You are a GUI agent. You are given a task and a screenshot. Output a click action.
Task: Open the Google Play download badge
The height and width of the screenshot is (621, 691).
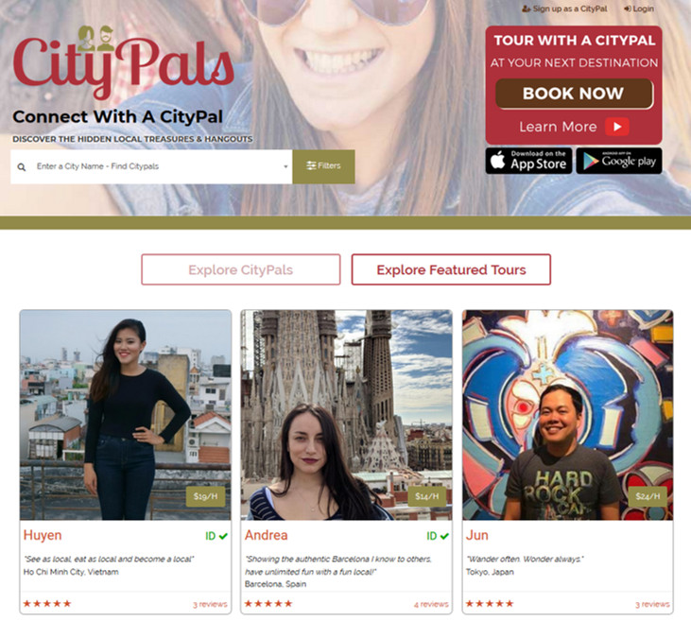click(x=619, y=161)
